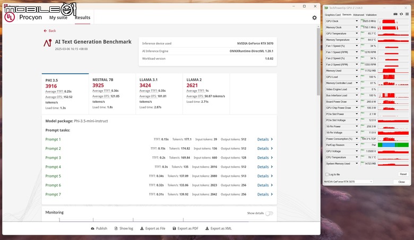Click the Export as PDF save icon
Image resolution: width=414 pixels, height=240 pixels.
[174, 228]
